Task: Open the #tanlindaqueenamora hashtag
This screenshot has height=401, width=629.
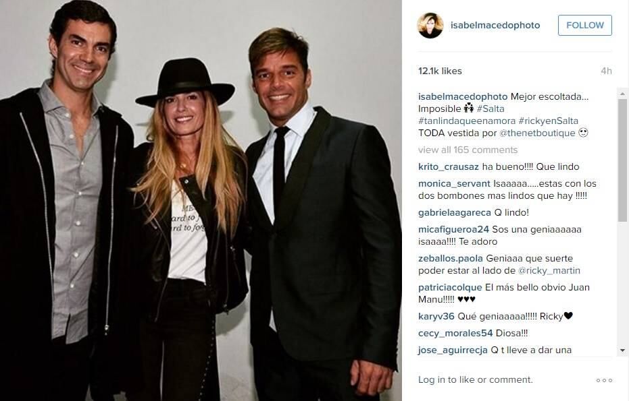Action: coord(467,121)
